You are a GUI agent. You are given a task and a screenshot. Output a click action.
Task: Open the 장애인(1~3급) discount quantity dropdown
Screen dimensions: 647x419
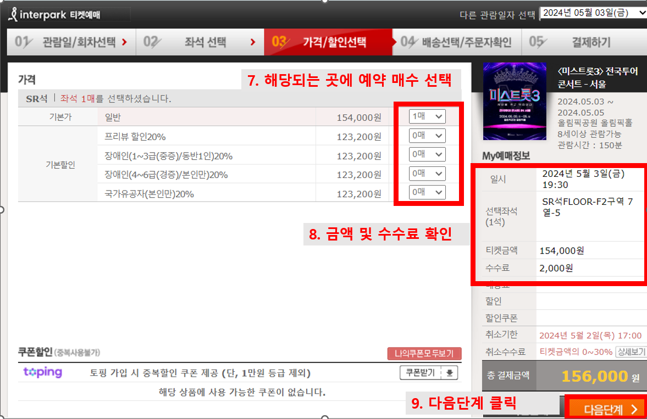click(427, 154)
